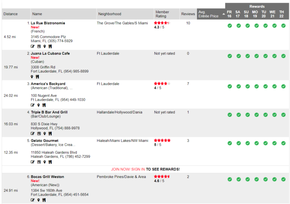
Task: Open the Triple B Bar And Grill link
Action: coord(49,112)
